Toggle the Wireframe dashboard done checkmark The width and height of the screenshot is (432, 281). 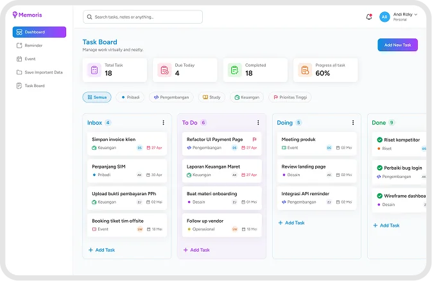379,196
